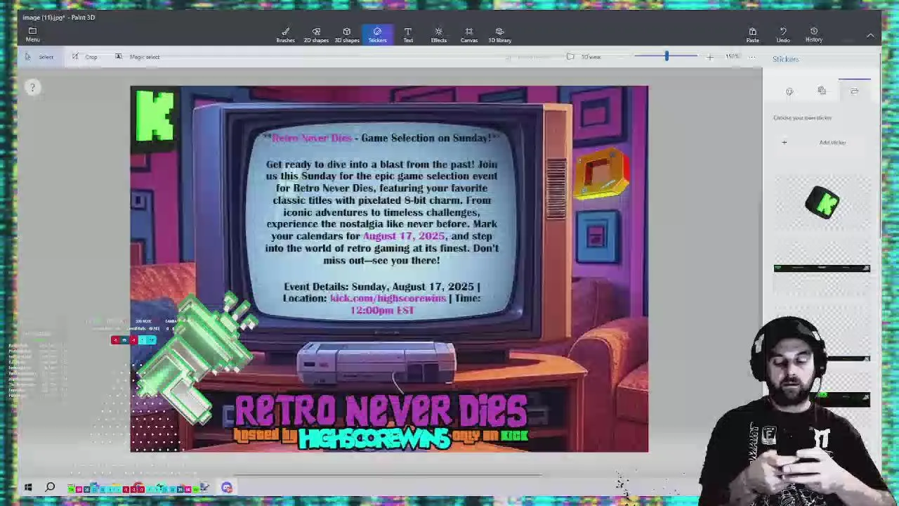This screenshot has height=506, width=899.
Task: Click the 150% zoom value field
Action: pos(733,57)
